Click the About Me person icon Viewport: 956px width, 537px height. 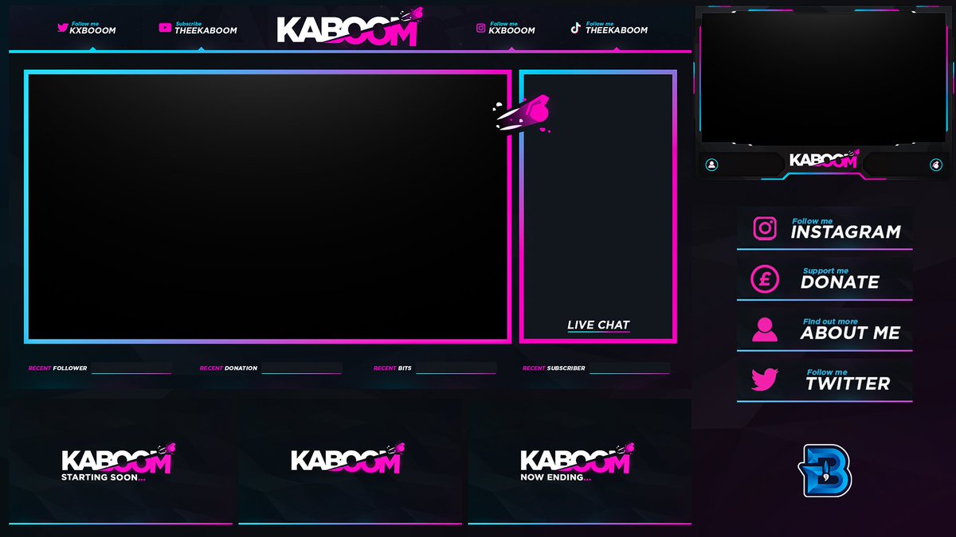pos(765,329)
